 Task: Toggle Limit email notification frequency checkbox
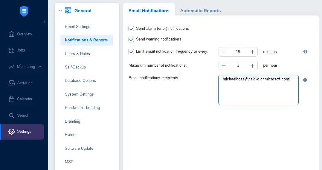click(x=131, y=51)
